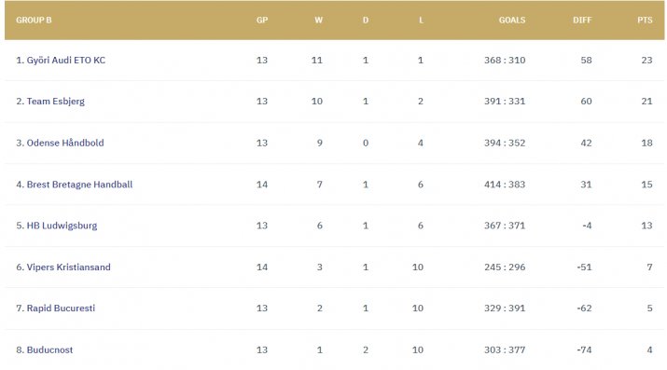Screen dimensions: 667x370
Task: Sort by the W wins header
Action: (319, 20)
